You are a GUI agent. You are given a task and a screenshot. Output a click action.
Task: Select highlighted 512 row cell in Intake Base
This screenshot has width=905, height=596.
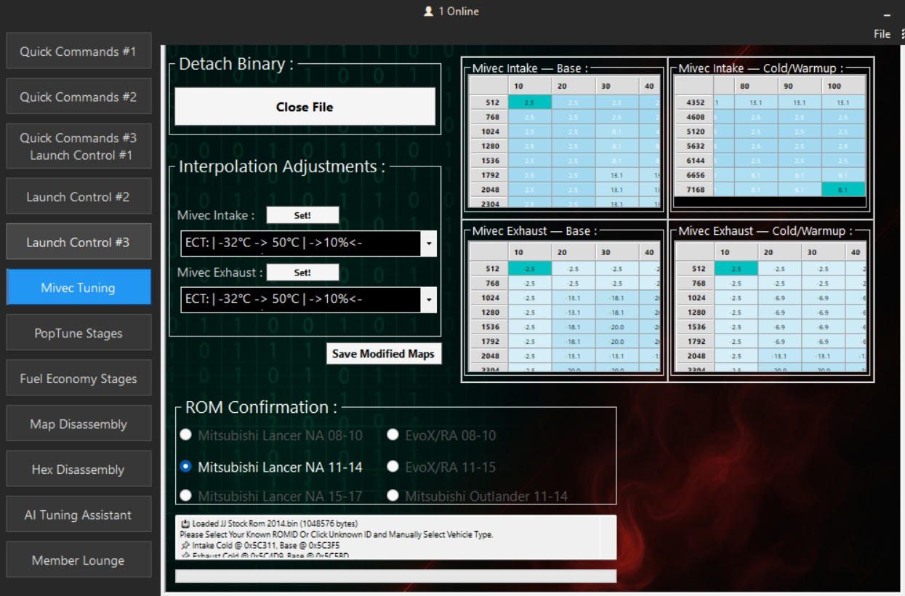tap(530, 102)
